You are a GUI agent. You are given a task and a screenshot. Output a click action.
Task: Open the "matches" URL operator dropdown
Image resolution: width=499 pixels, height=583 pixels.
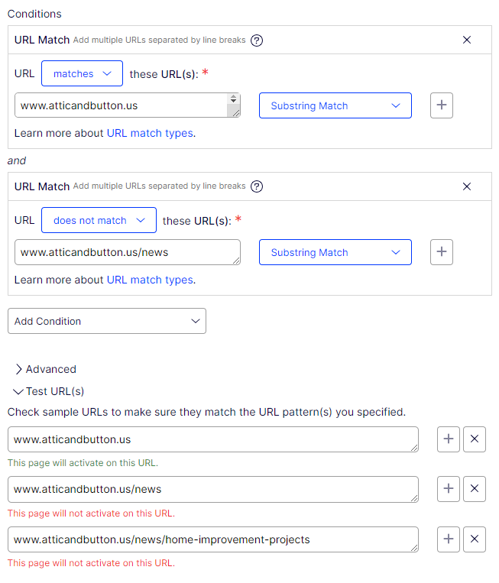[82, 73]
